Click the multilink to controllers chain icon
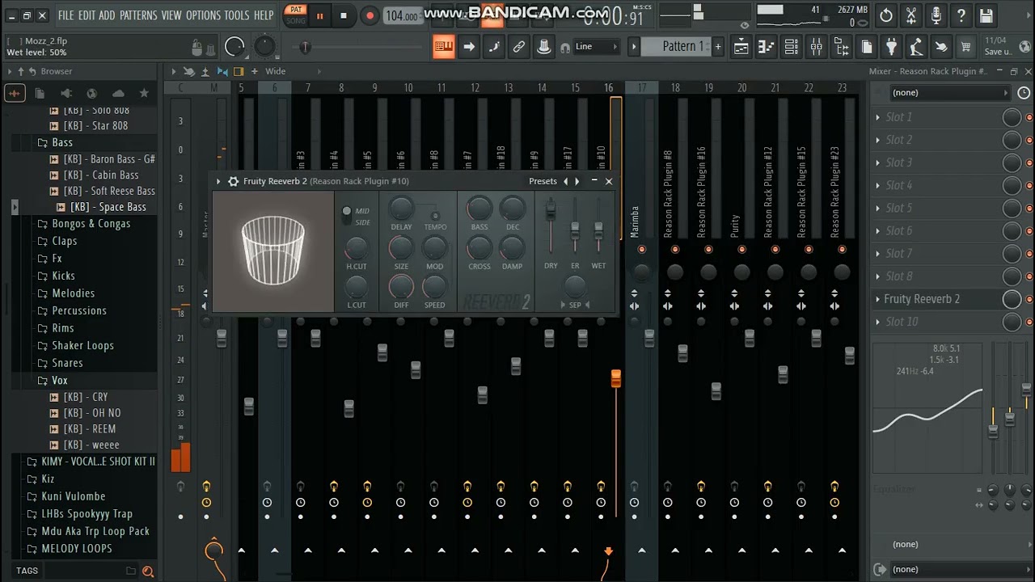The image size is (1035, 582). (x=519, y=47)
